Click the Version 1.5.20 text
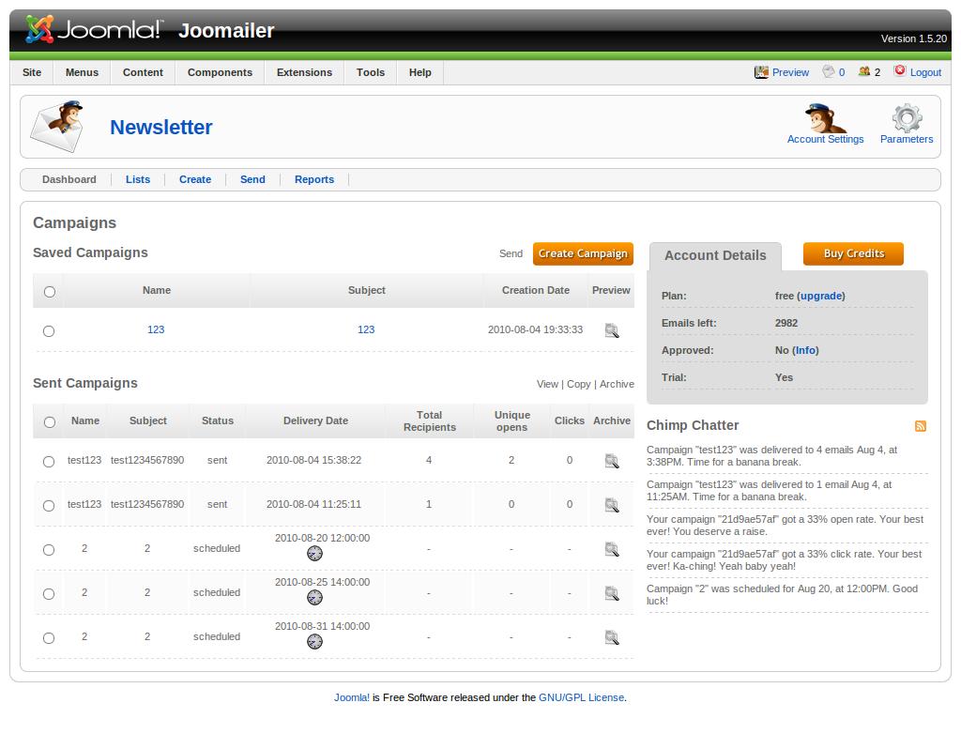The image size is (961, 749). click(914, 38)
